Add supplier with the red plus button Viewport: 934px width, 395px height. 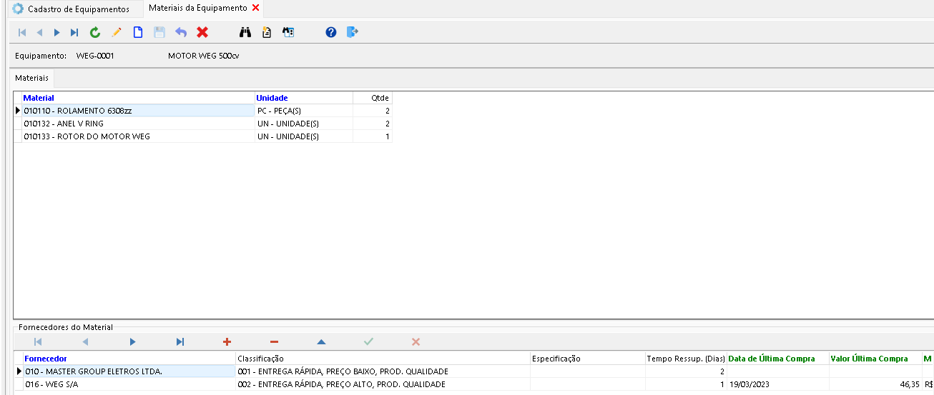tap(227, 342)
